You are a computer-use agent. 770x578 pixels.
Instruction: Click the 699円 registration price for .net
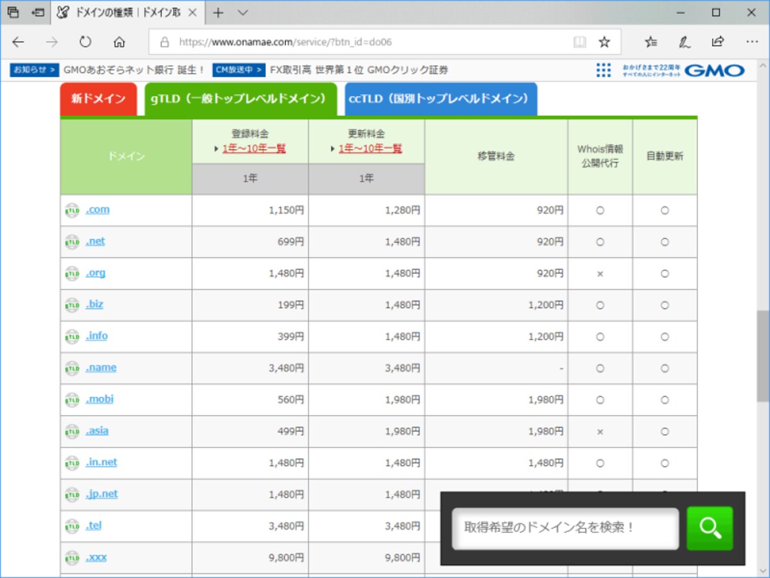[x=291, y=241]
